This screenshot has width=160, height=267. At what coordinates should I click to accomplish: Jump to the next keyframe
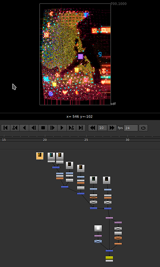pyautogui.click(x=71, y=128)
